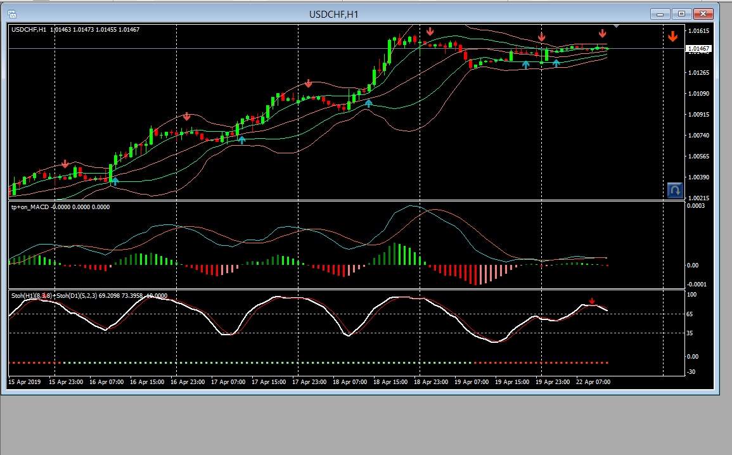The height and width of the screenshot is (455, 732).
Task: Click Stochastic scale level 35
Action: [690, 333]
